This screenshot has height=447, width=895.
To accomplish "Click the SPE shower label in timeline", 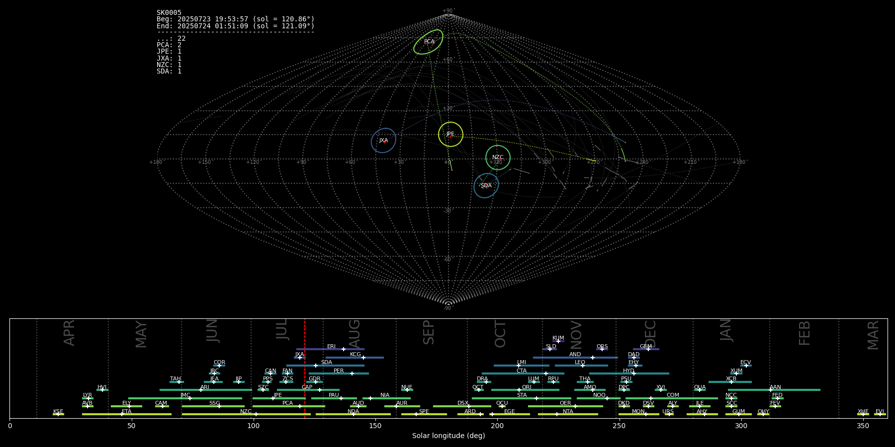I will [x=424, y=412].
